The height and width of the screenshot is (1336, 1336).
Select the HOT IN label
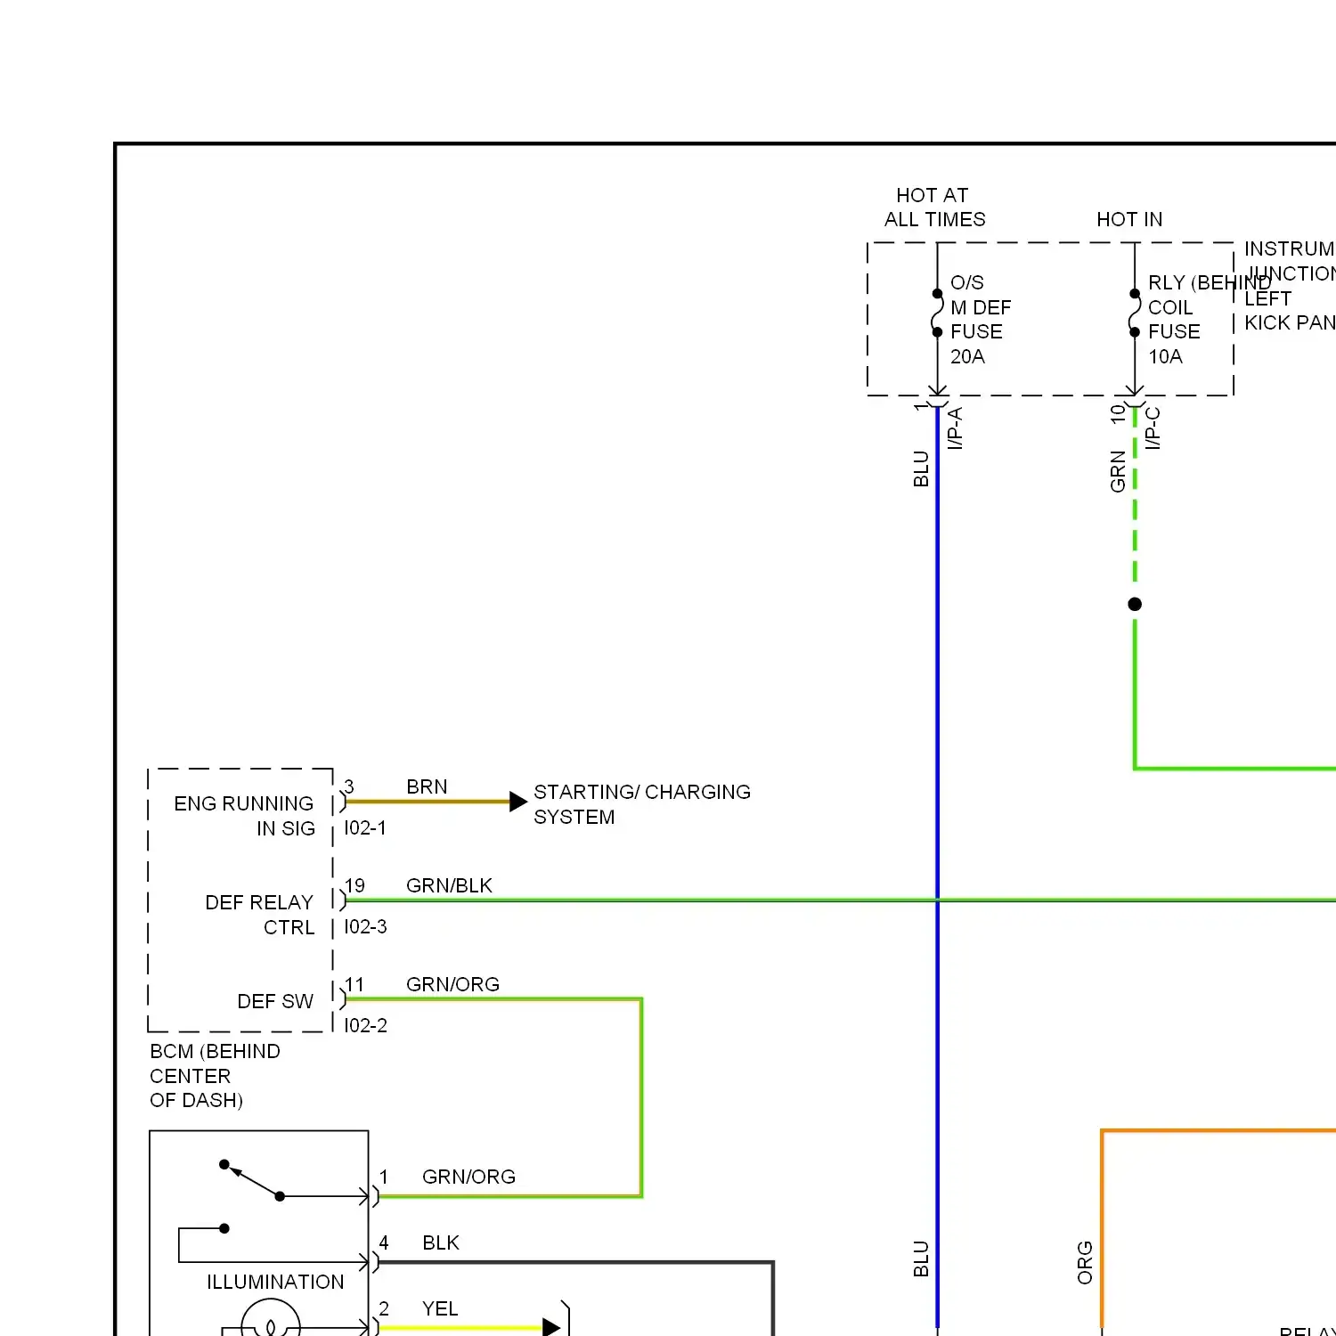click(x=1129, y=219)
